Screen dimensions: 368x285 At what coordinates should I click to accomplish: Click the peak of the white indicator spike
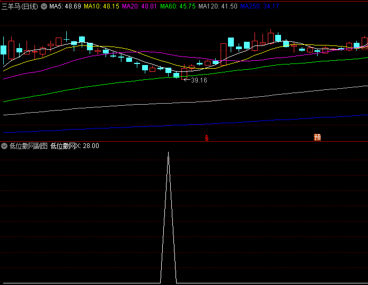coord(169,153)
